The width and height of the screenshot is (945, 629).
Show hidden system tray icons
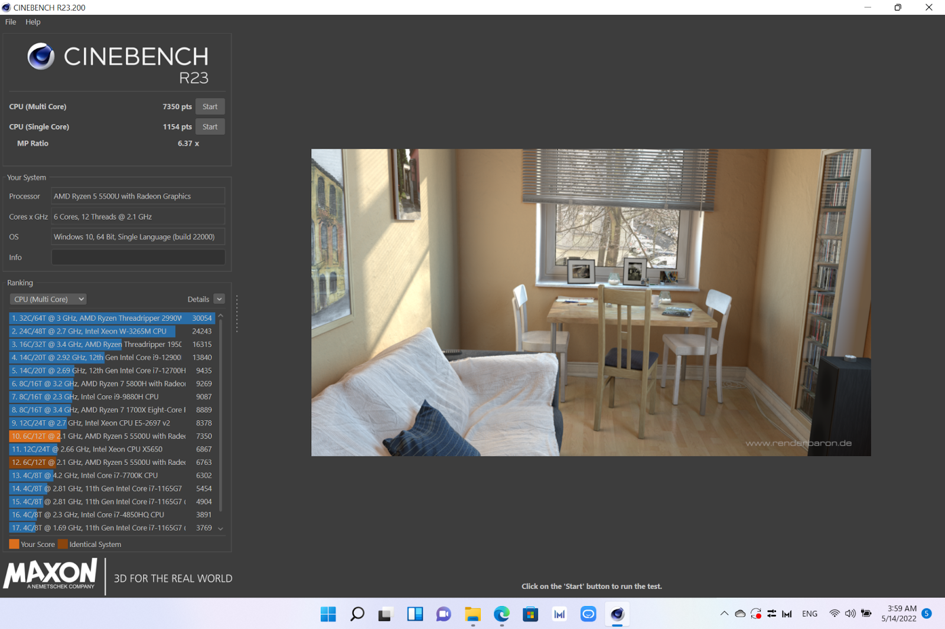click(724, 614)
